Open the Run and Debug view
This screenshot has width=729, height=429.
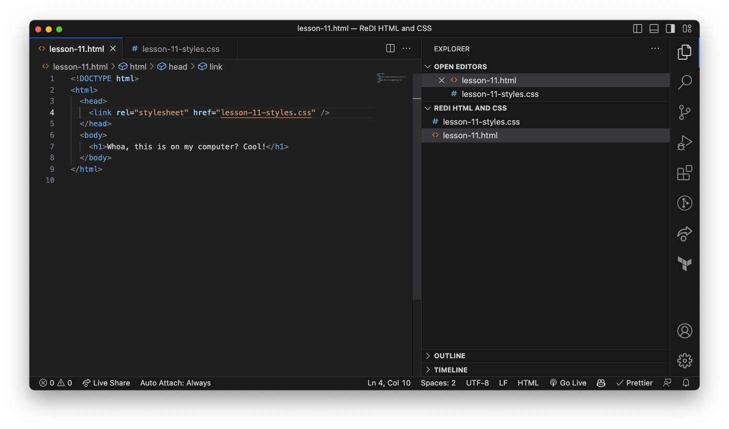tap(684, 142)
